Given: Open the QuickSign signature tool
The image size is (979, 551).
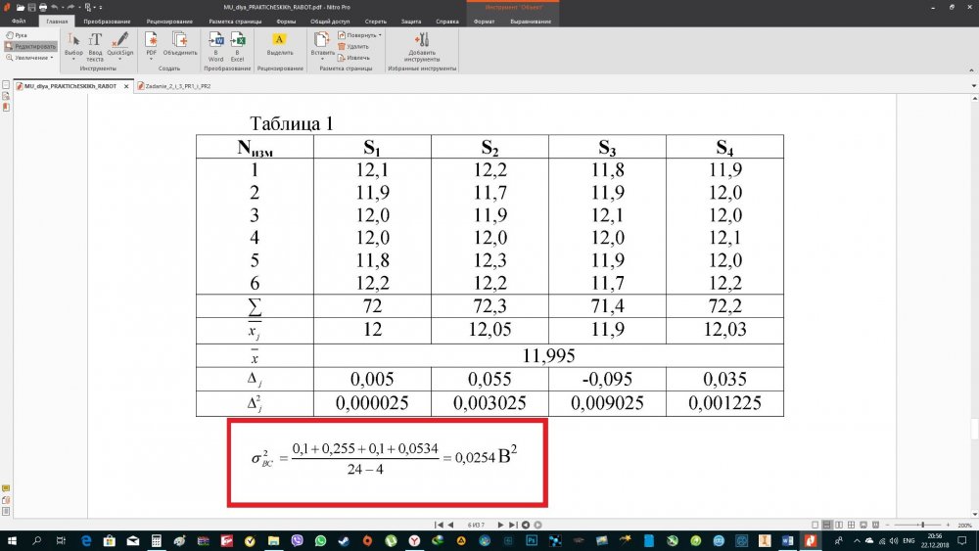Looking at the screenshot, I should (x=119, y=44).
